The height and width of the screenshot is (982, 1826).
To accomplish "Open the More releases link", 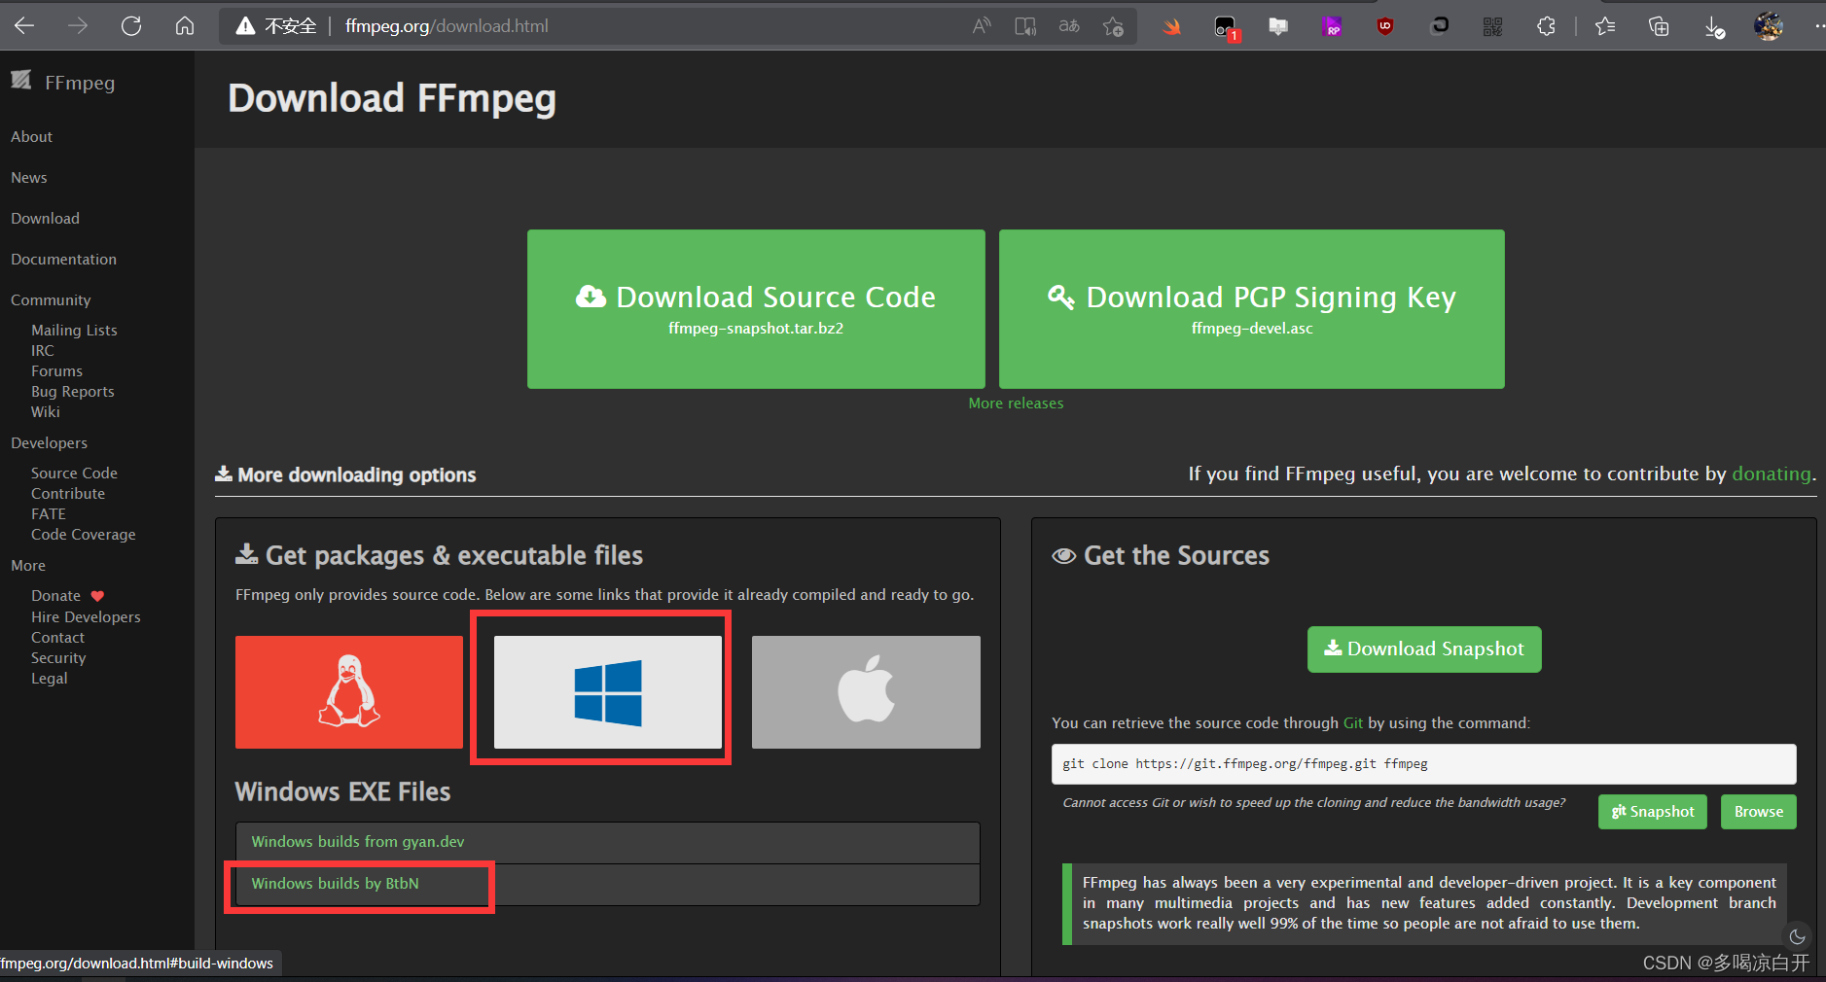I will tap(1016, 403).
